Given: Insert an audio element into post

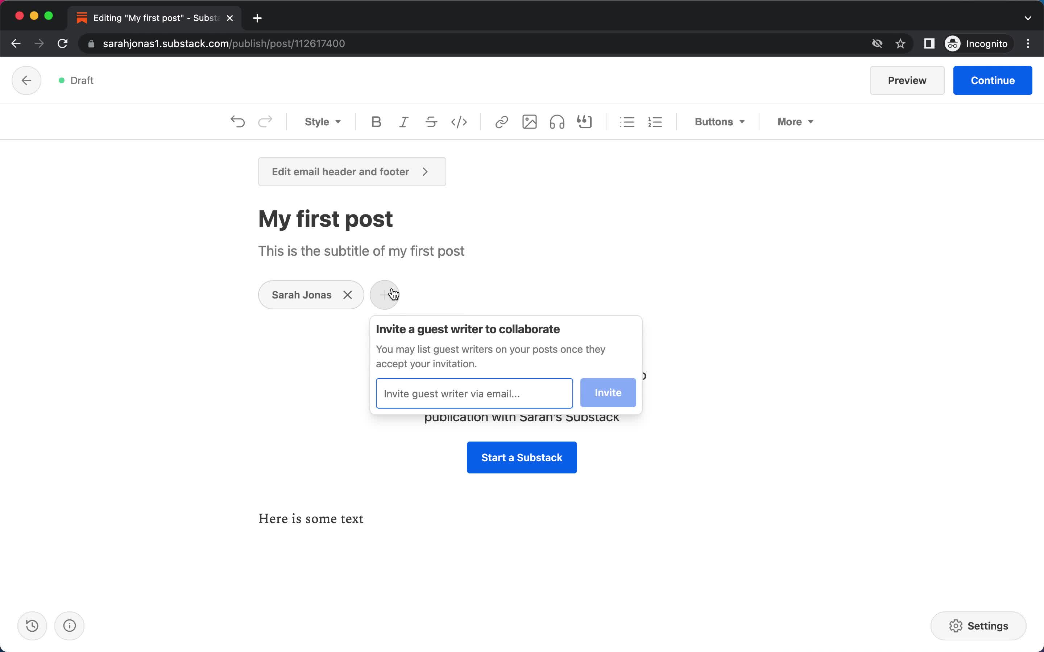Looking at the screenshot, I should (557, 122).
